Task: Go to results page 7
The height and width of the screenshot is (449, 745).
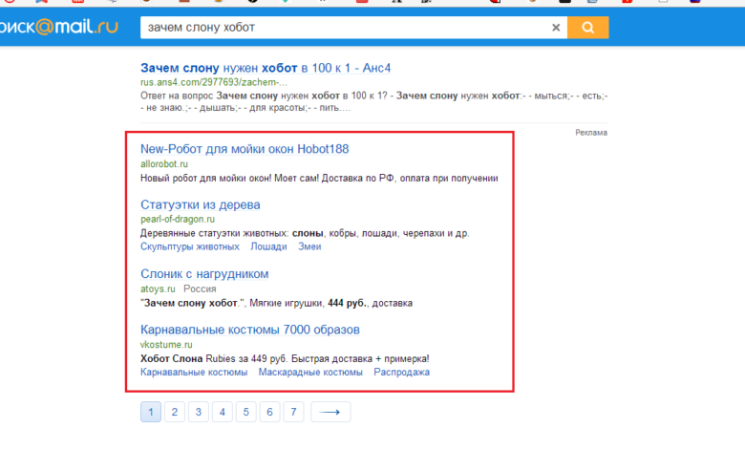Action: 293,412
